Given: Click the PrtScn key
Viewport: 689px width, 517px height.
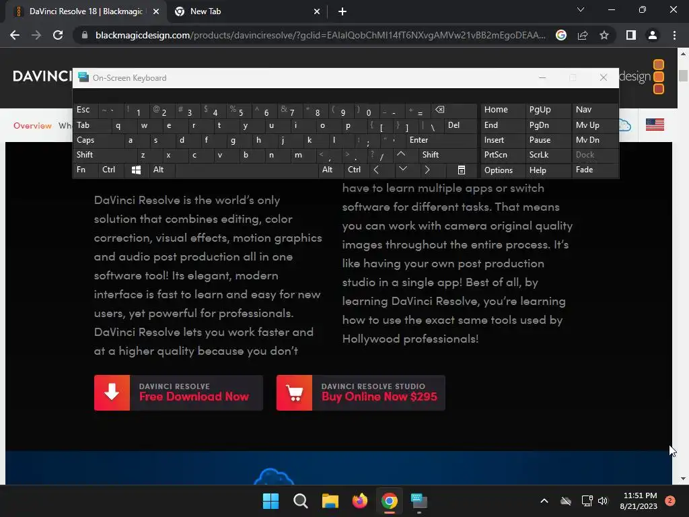Looking at the screenshot, I should click(503, 155).
